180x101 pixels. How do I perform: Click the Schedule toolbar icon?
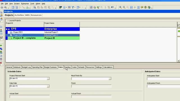coord(91,8)
